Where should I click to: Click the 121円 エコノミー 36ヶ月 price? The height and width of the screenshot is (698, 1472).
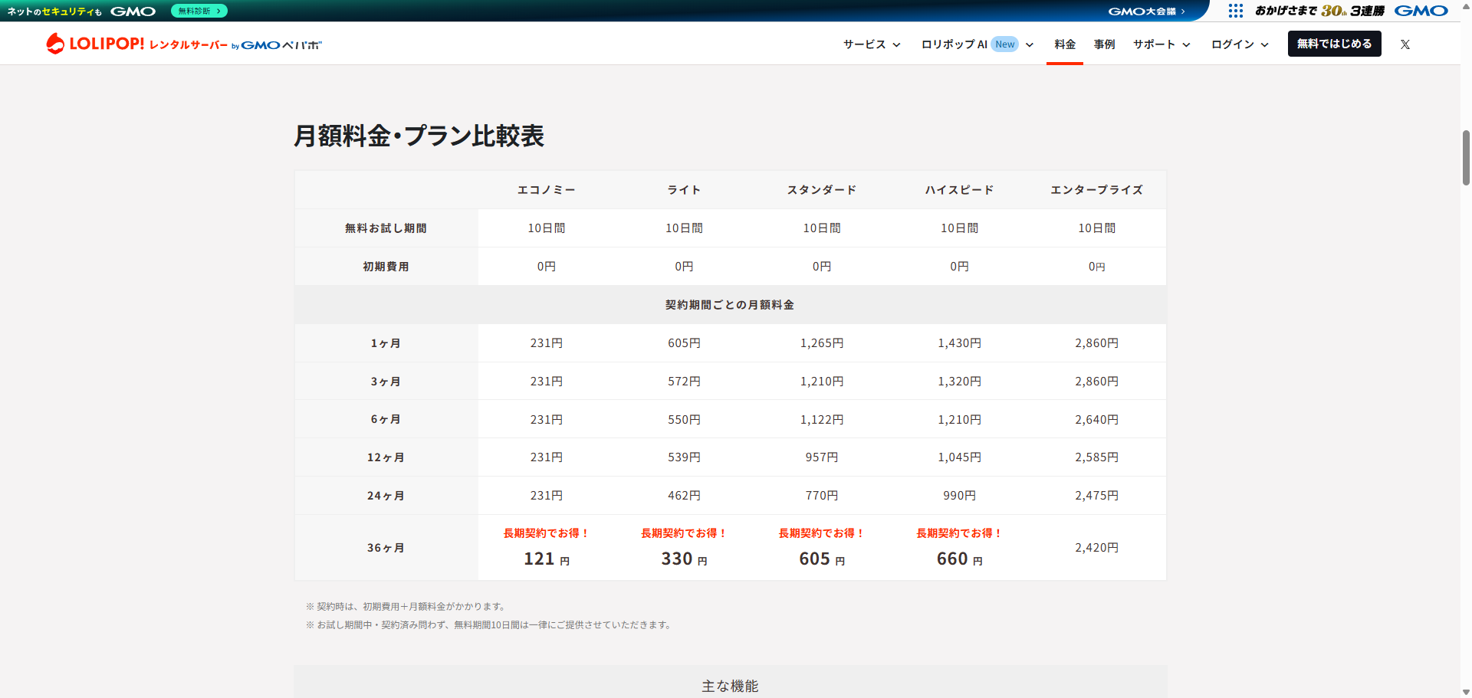tap(546, 559)
